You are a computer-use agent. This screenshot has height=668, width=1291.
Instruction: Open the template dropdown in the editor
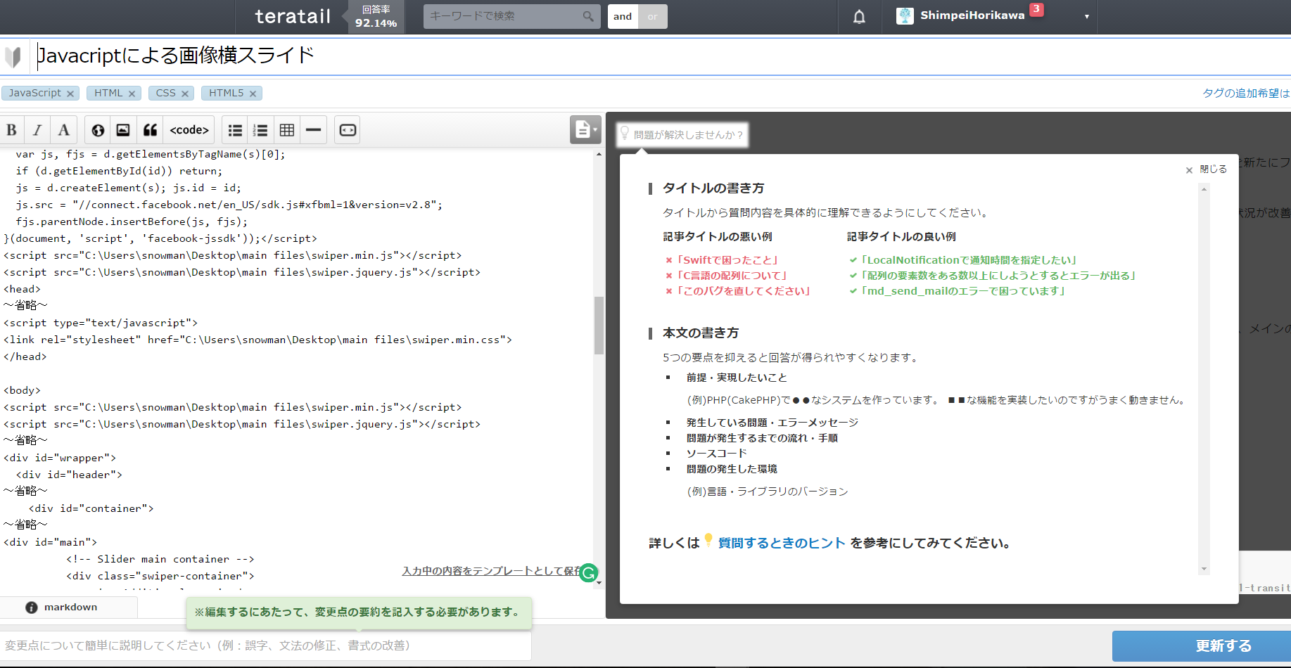585,129
